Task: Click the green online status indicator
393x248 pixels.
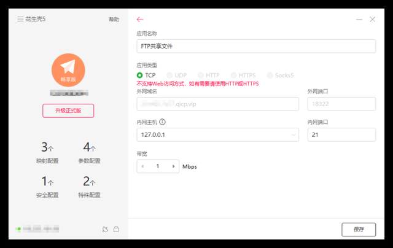Action: click(x=19, y=230)
